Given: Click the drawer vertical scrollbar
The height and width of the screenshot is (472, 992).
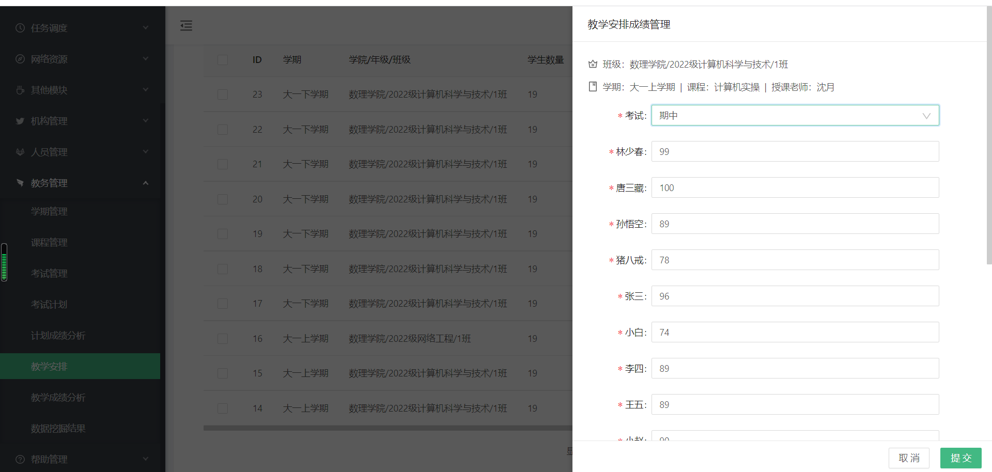Looking at the screenshot, I should coord(989,135).
